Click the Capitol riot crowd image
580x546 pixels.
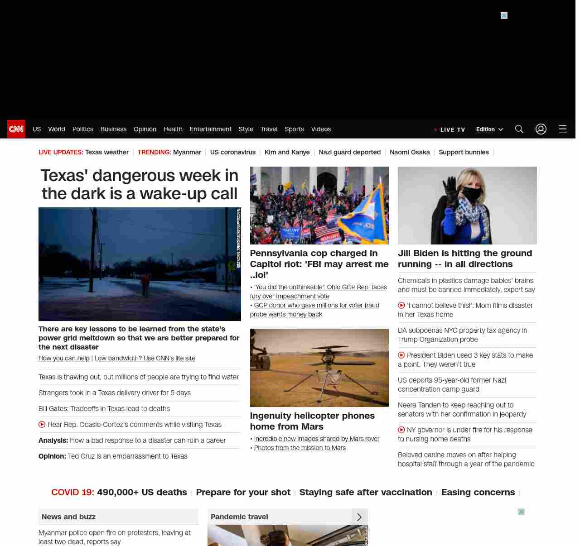[319, 206]
